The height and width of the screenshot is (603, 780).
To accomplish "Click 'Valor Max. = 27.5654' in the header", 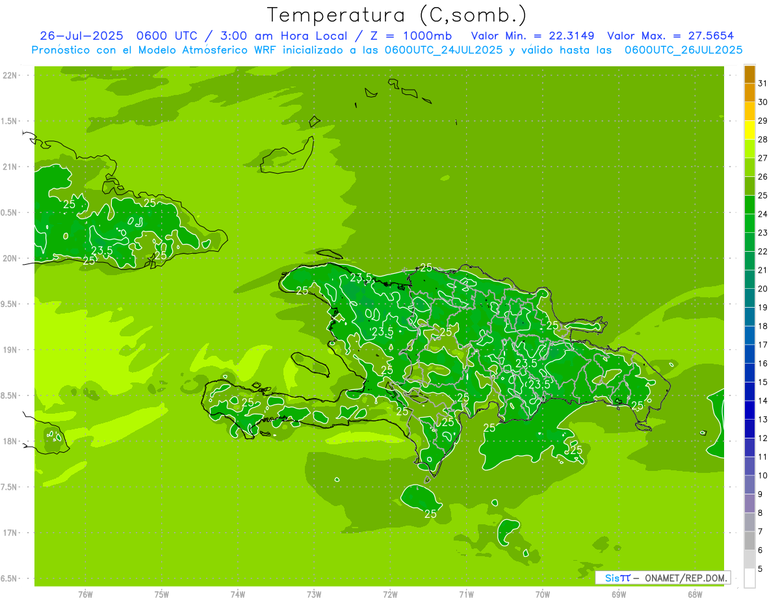I will [x=670, y=36].
